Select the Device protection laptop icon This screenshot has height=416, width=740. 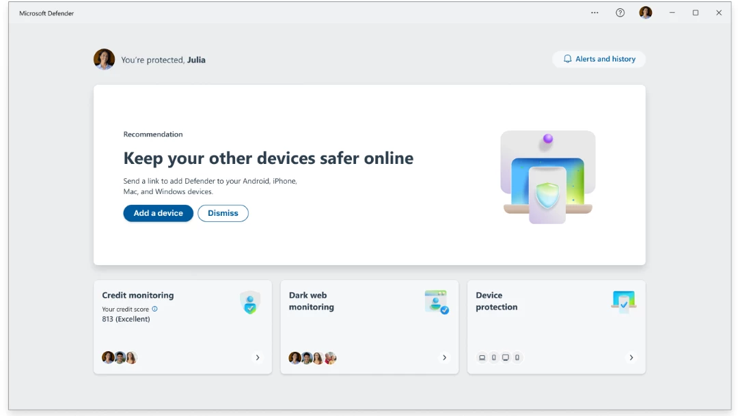click(623, 301)
